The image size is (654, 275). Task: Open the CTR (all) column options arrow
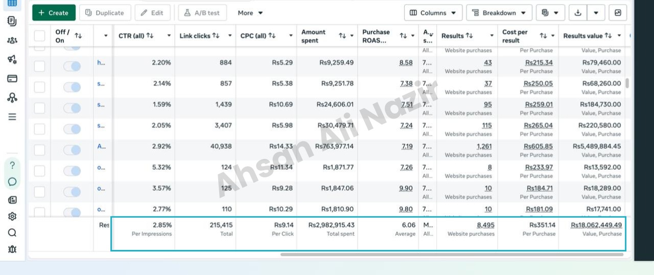[x=169, y=36]
